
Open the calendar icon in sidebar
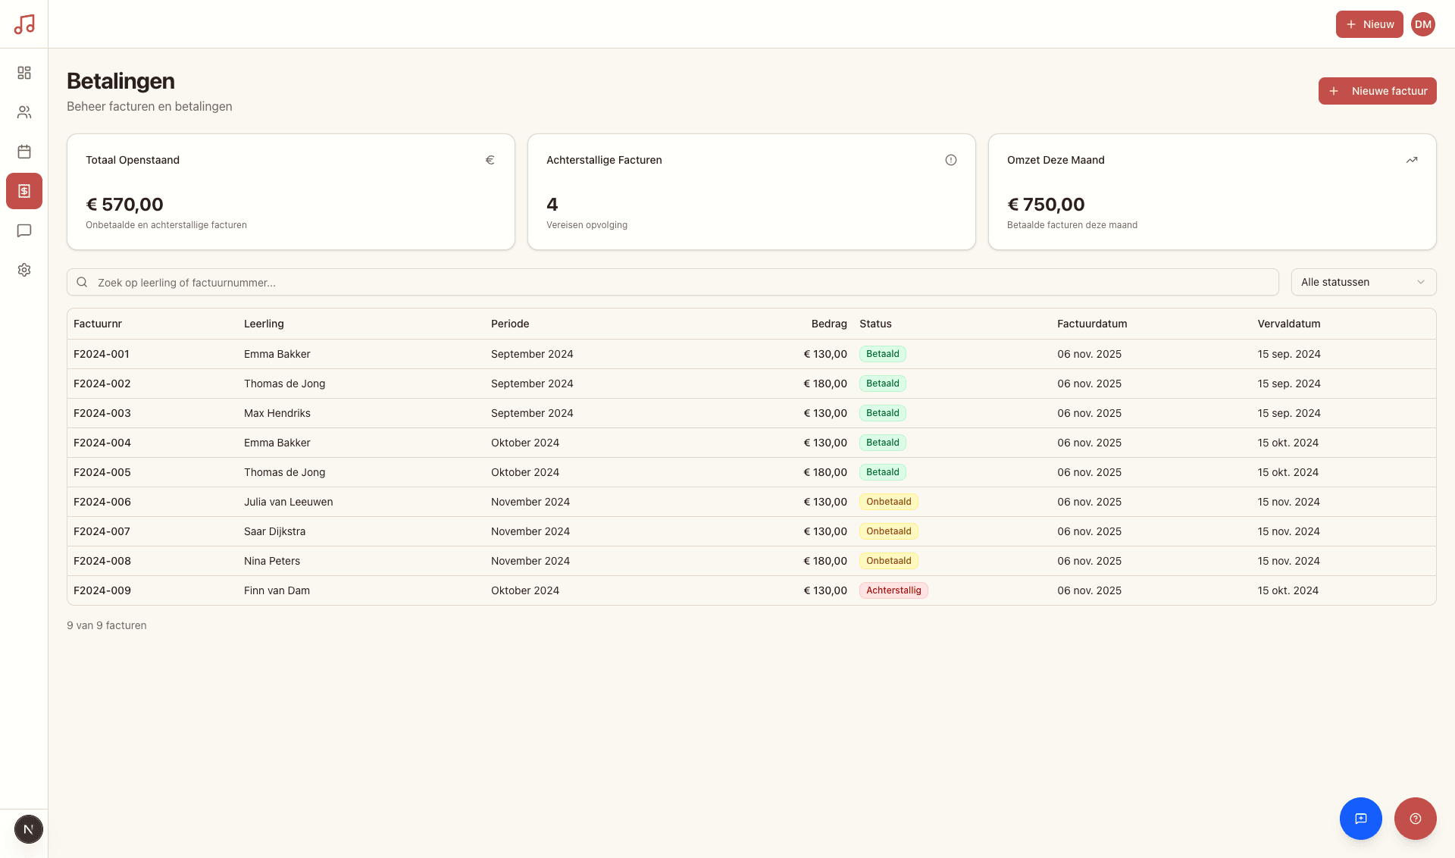point(24,152)
